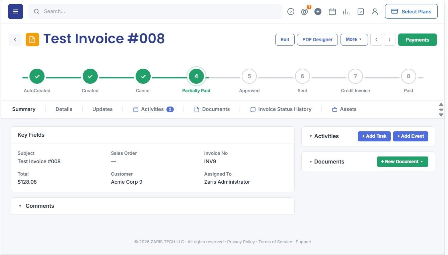Set status to Paid step 8

pyautogui.click(x=408, y=76)
